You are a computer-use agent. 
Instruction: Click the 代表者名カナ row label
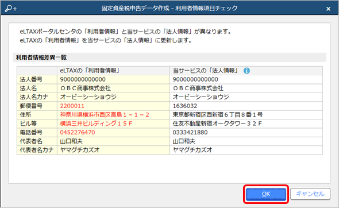[x=37, y=150]
